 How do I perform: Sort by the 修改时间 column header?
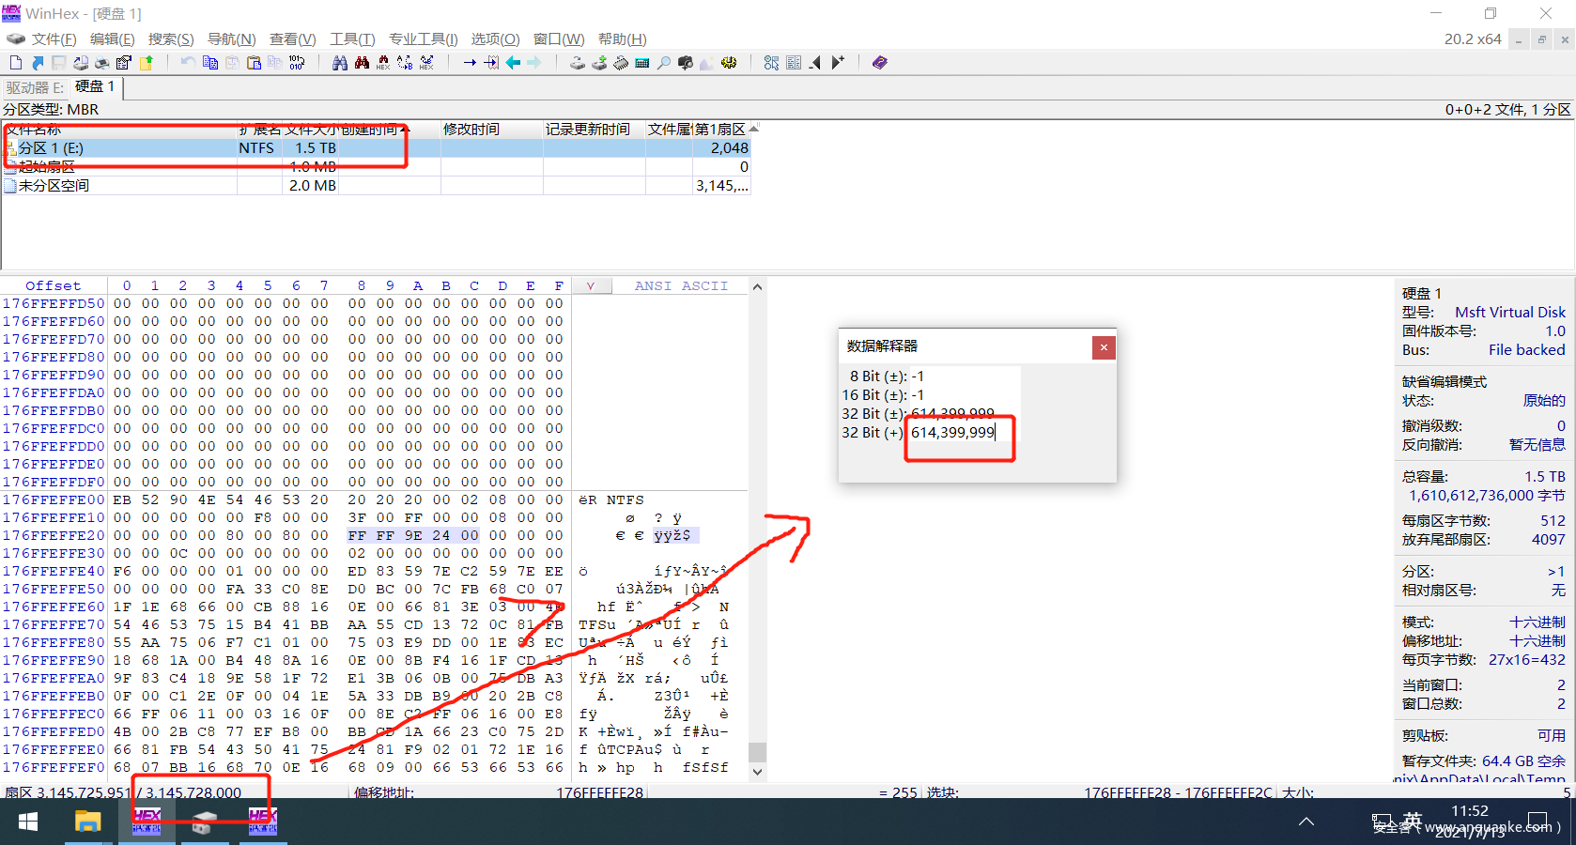tap(471, 130)
